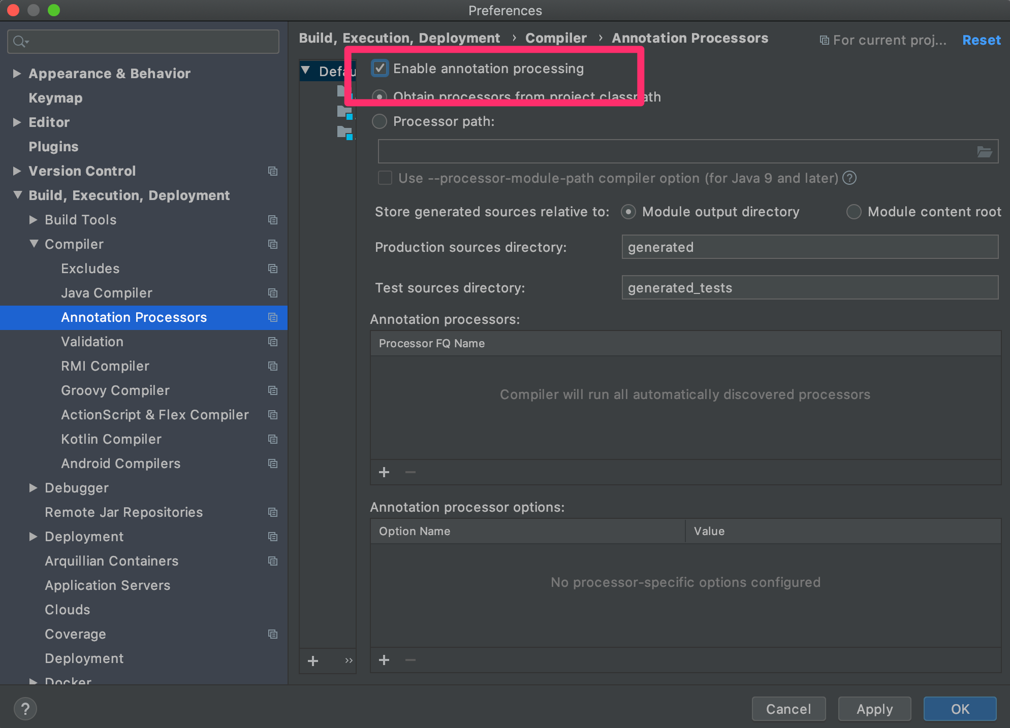
Task: Click the help question mark button
Action: tap(25, 709)
